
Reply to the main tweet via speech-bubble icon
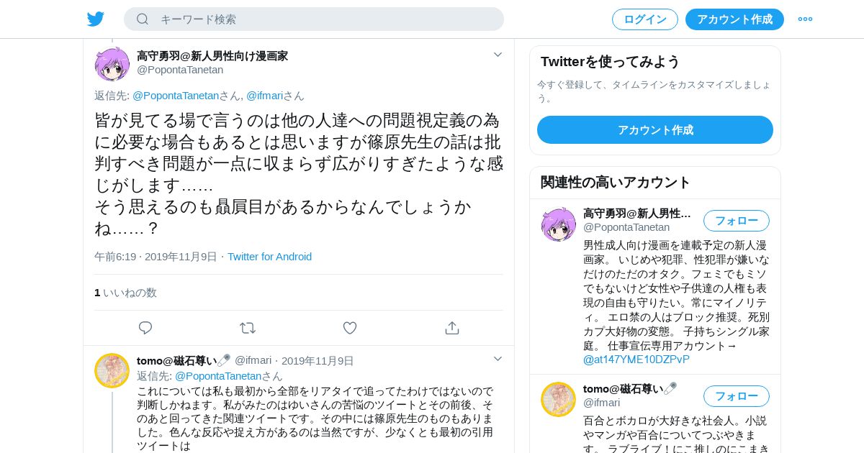coord(145,328)
